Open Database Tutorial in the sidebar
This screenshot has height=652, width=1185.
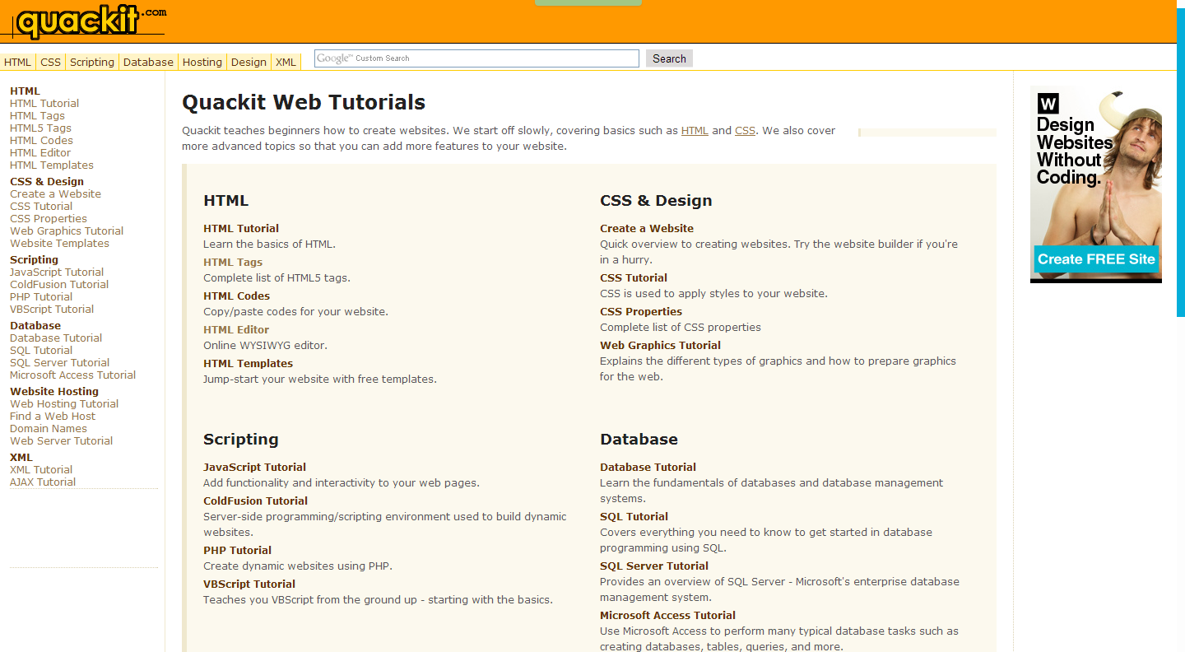click(56, 338)
